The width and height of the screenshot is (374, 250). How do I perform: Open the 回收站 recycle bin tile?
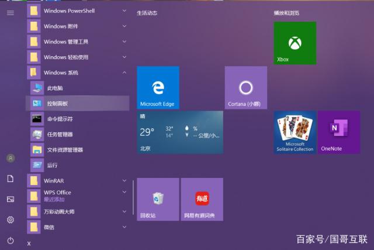click(158, 199)
